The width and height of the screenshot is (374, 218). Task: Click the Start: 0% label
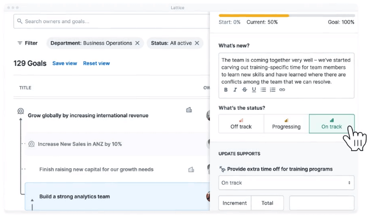(x=230, y=22)
